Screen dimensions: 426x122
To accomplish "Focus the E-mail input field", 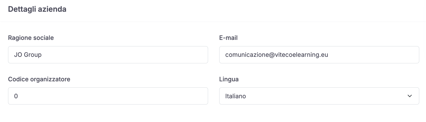I will point(319,55).
